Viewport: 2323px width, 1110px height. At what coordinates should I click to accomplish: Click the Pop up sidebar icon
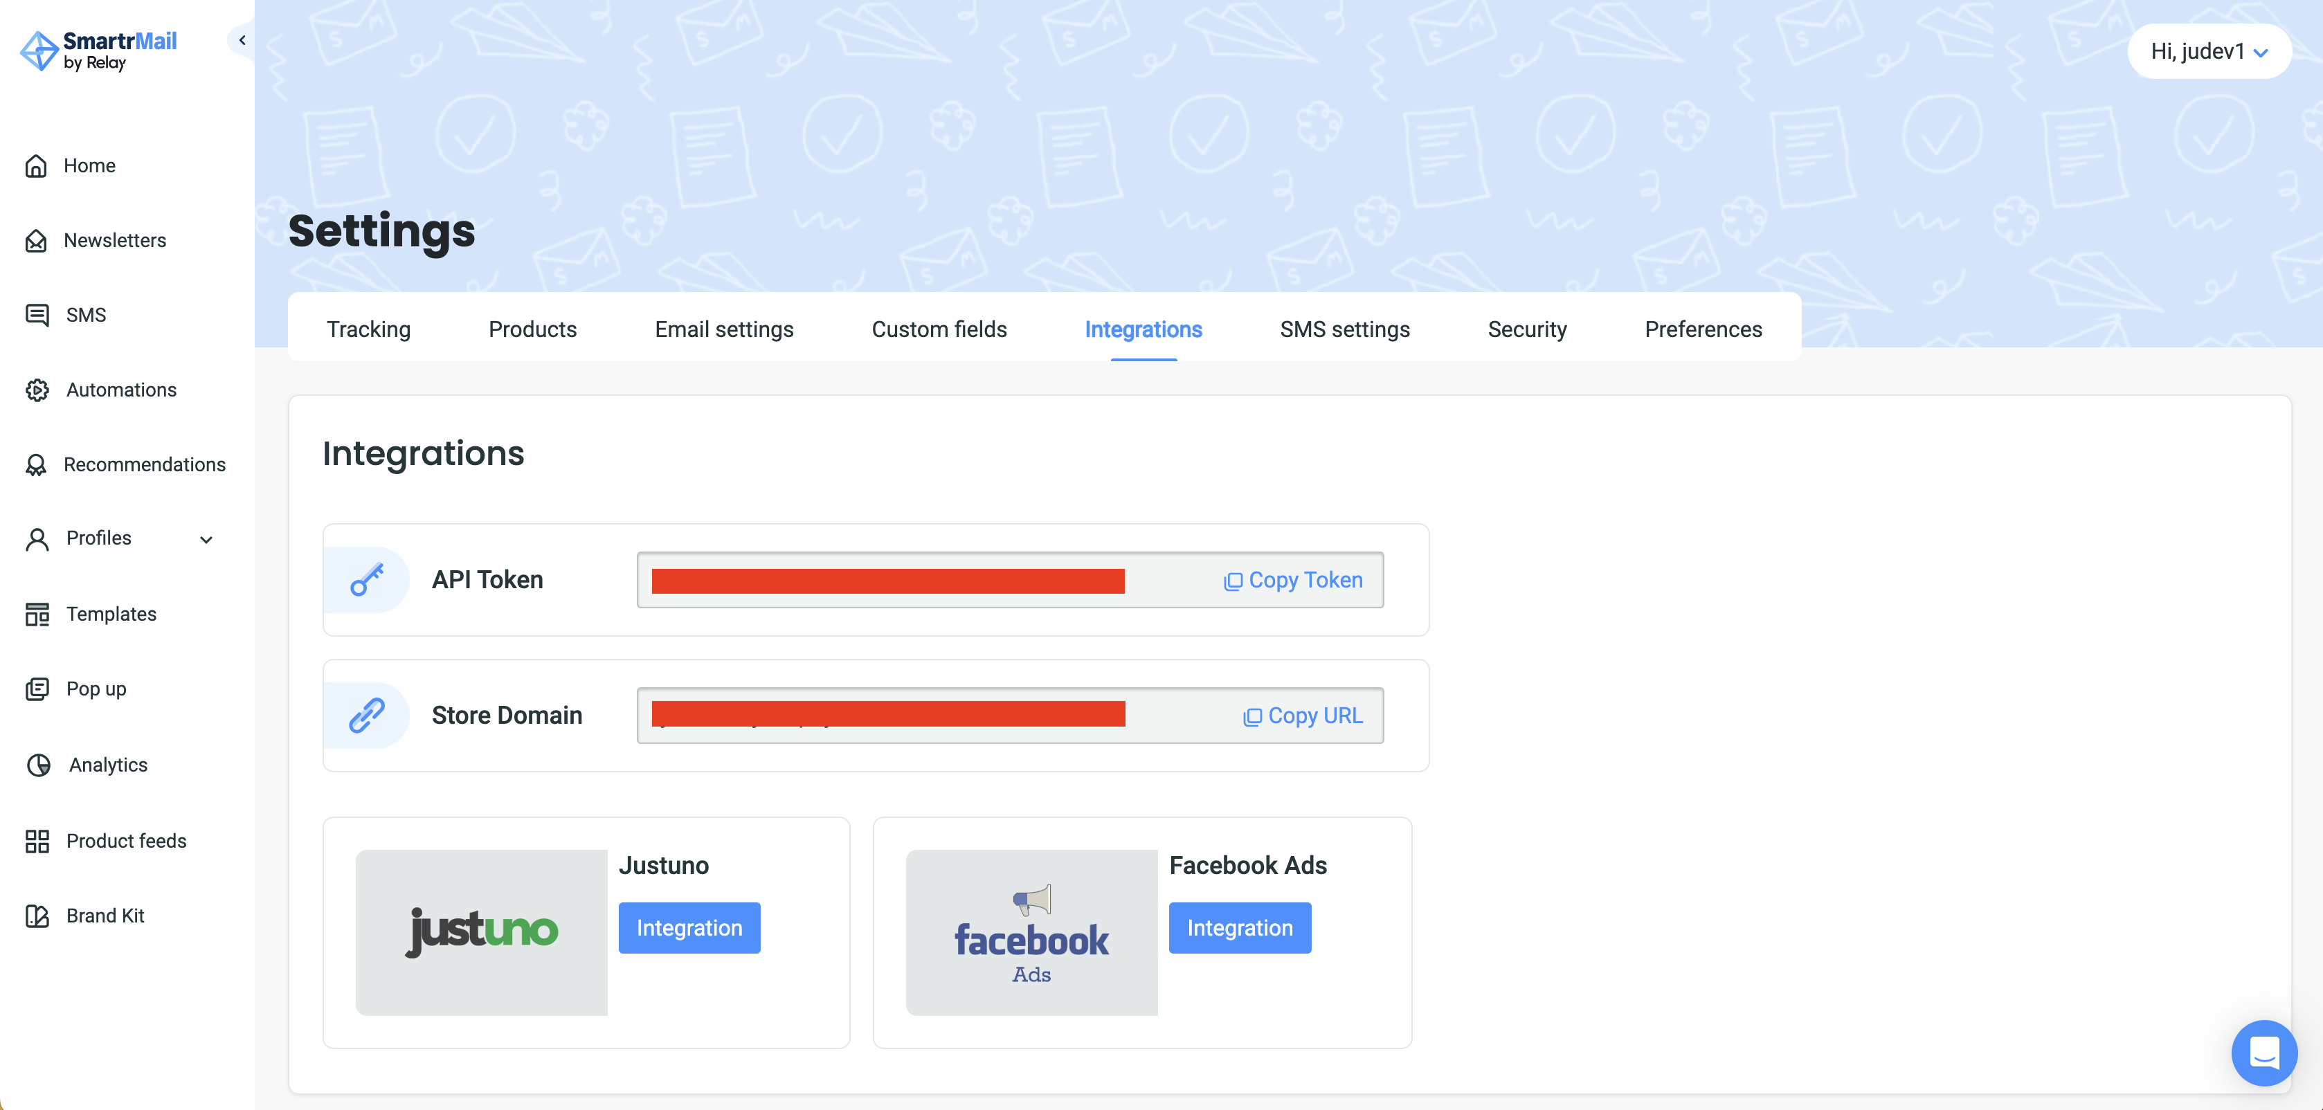pos(37,689)
